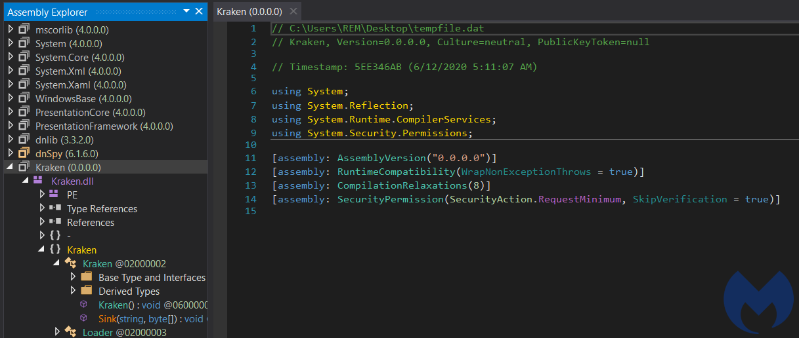The height and width of the screenshot is (338, 799).
Task: Expand the mscorlib (4.0.0.0) node
Action: [11, 29]
